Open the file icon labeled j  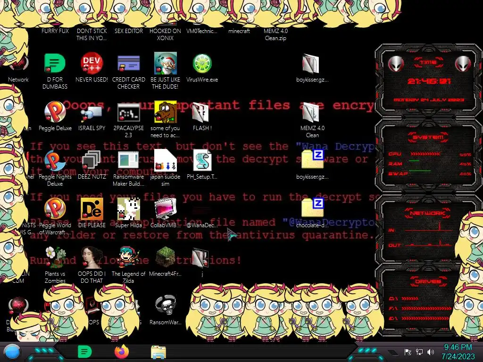tap(201, 259)
